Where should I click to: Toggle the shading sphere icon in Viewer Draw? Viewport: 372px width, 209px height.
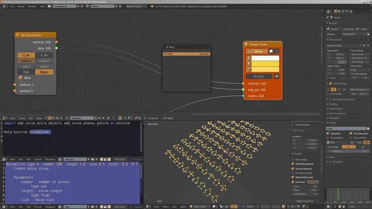coord(271,51)
